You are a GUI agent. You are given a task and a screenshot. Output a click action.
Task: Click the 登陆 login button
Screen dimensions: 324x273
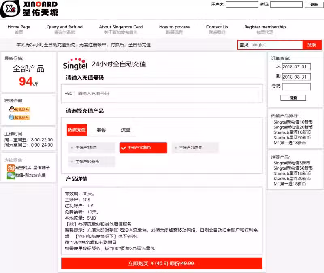coord(314,5)
